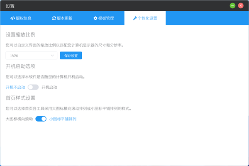The height and width of the screenshot is (166, 249).
Task: Select the 个性化设置 tab
Action: pos(145,18)
